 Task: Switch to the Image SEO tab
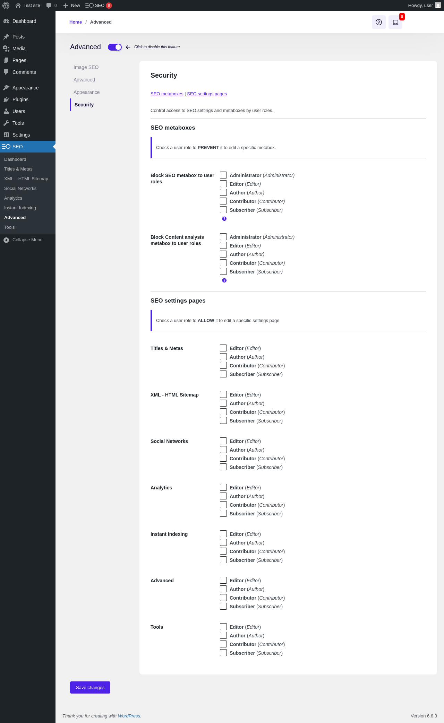[x=86, y=67]
